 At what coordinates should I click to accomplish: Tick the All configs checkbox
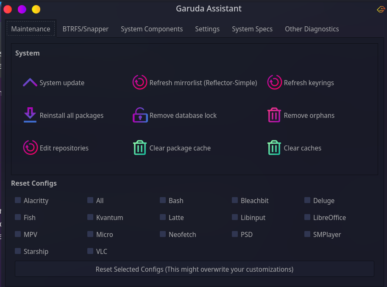pos(90,200)
